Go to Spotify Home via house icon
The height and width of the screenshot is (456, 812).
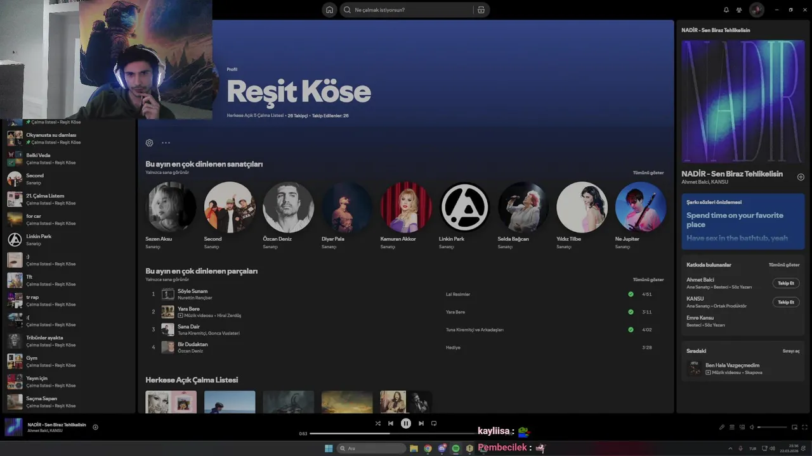[329, 10]
